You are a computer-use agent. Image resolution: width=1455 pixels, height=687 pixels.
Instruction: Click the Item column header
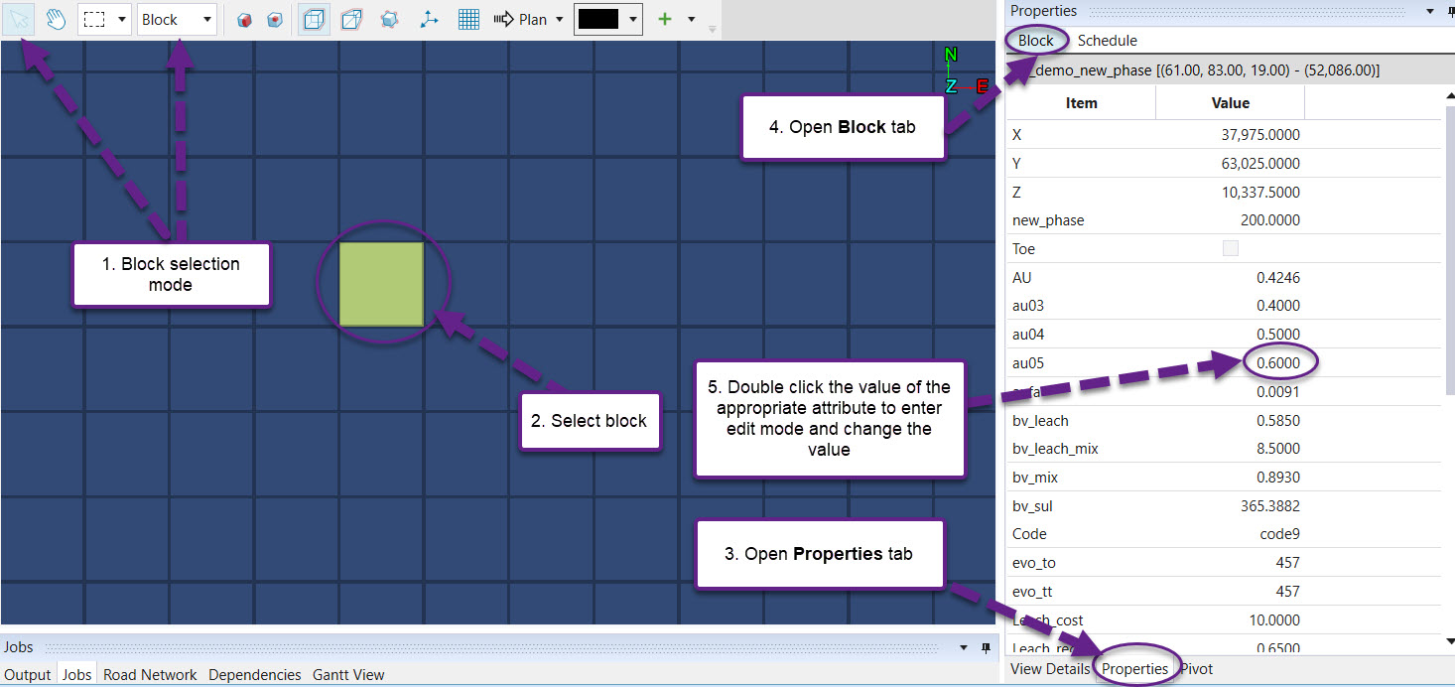tap(1081, 102)
